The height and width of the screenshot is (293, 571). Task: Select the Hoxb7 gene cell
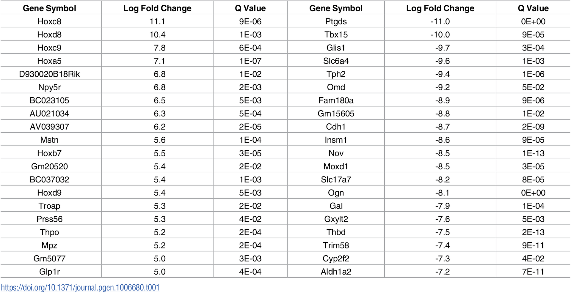pyautogui.click(x=49, y=153)
